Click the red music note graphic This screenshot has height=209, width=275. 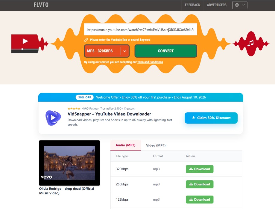251,43
